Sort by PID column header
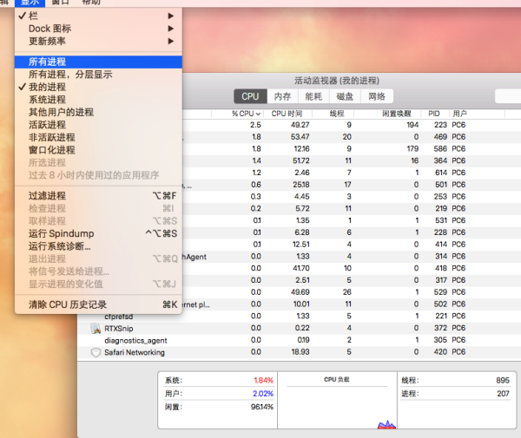Viewport: 521px width, 438px height. (435, 114)
